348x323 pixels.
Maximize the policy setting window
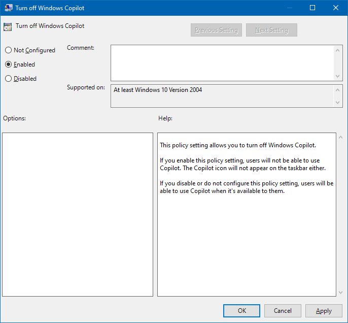click(312, 8)
